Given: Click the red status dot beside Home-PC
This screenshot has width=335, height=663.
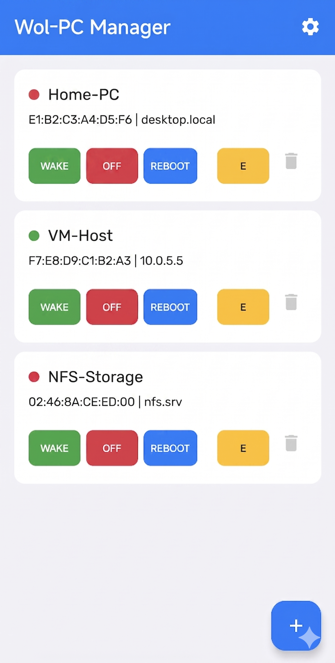Looking at the screenshot, I should pos(34,95).
